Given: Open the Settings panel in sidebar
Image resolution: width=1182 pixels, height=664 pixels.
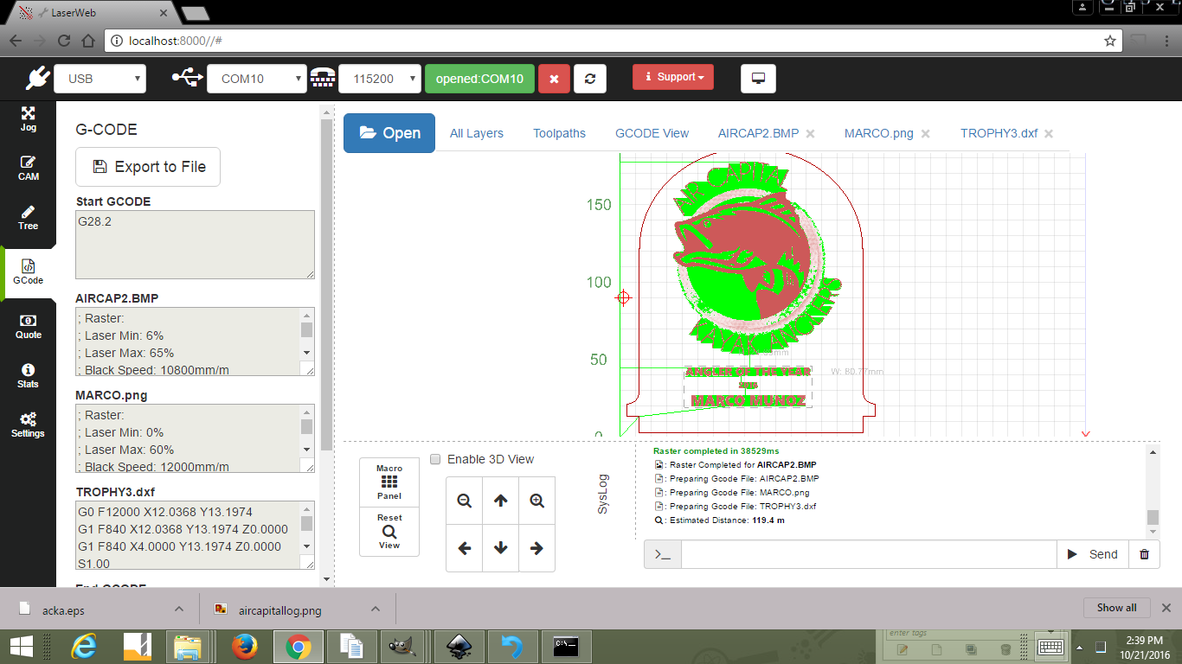Looking at the screenshot, I should tap(29, 425).
